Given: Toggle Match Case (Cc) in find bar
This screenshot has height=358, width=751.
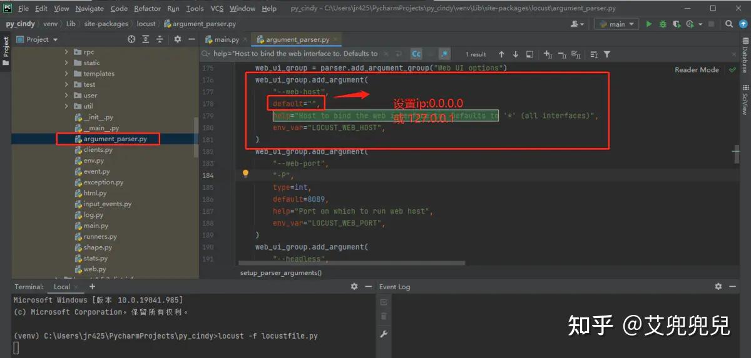Looking at the screenshot, I should point(416,54).
